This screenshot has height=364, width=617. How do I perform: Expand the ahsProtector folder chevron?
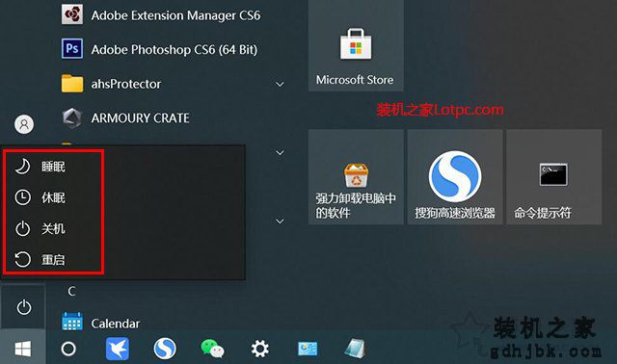pos(280,84)
